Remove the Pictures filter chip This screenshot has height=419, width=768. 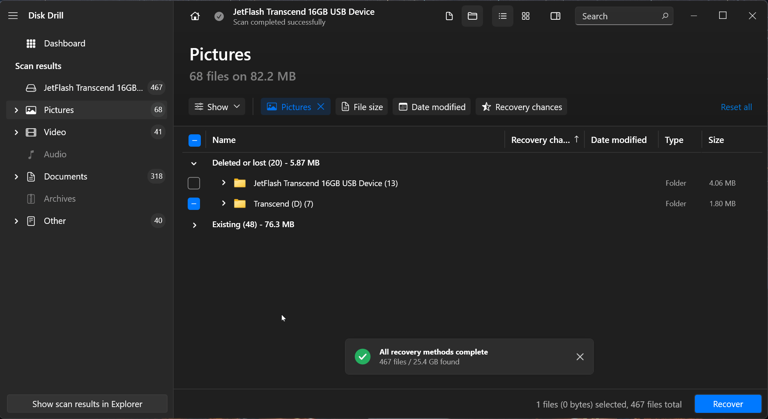point(321,107)
